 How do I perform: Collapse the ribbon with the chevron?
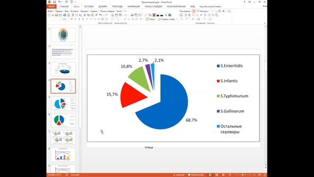(264, 23)
